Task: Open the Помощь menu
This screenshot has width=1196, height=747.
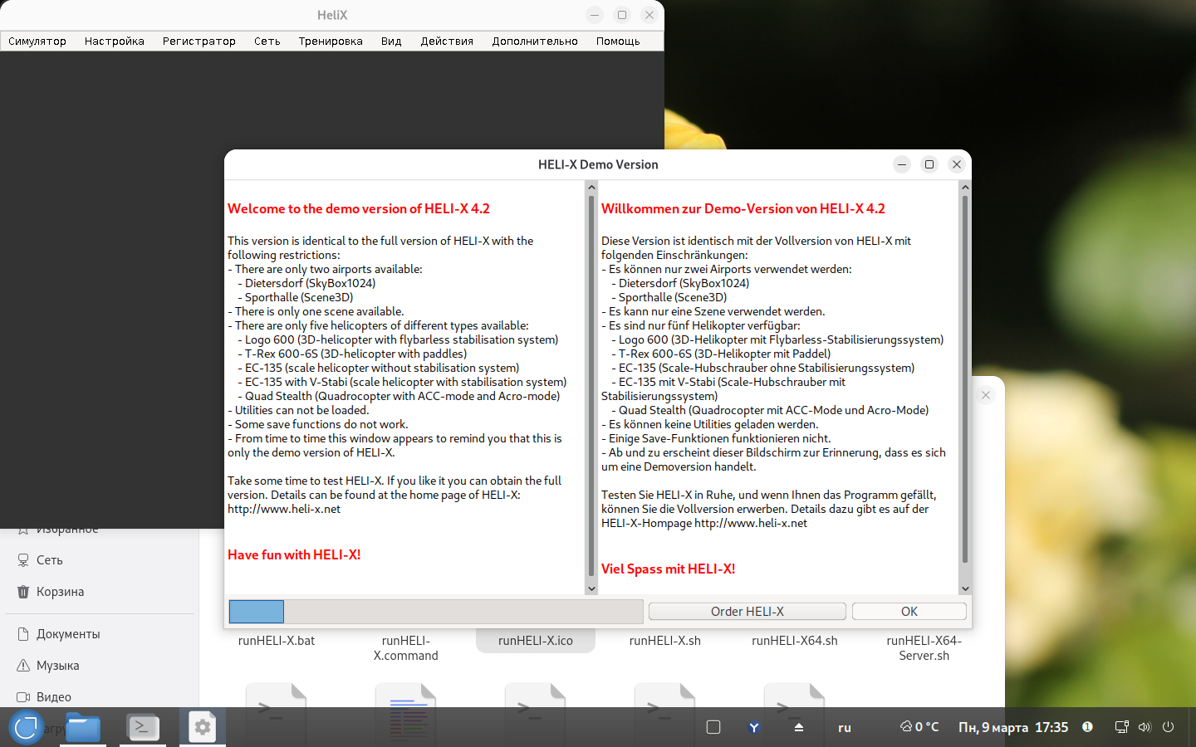Action: click(618, 41)
